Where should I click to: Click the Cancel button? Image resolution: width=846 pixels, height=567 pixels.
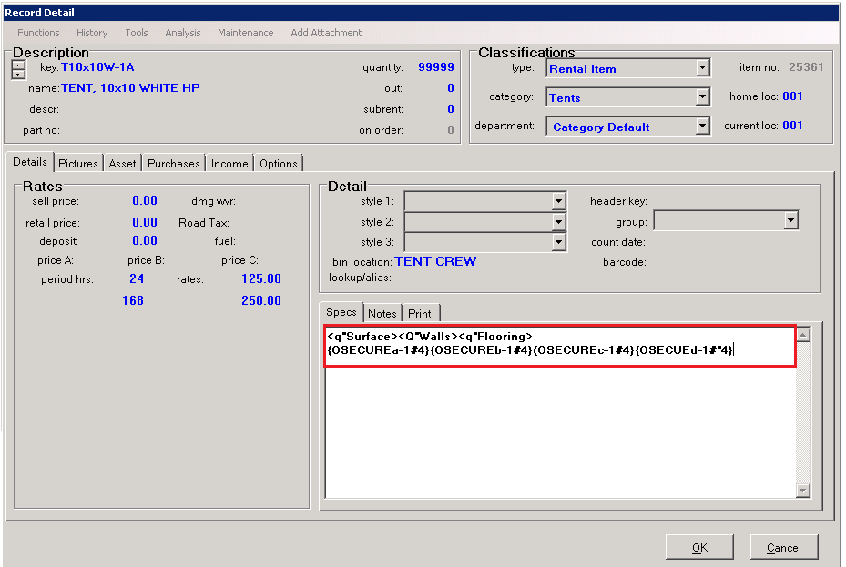coord(783,547)
